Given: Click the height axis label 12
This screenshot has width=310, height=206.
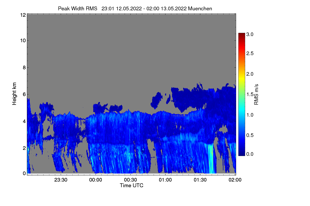Looking at the screenshot, I should [x=23, y=15].
